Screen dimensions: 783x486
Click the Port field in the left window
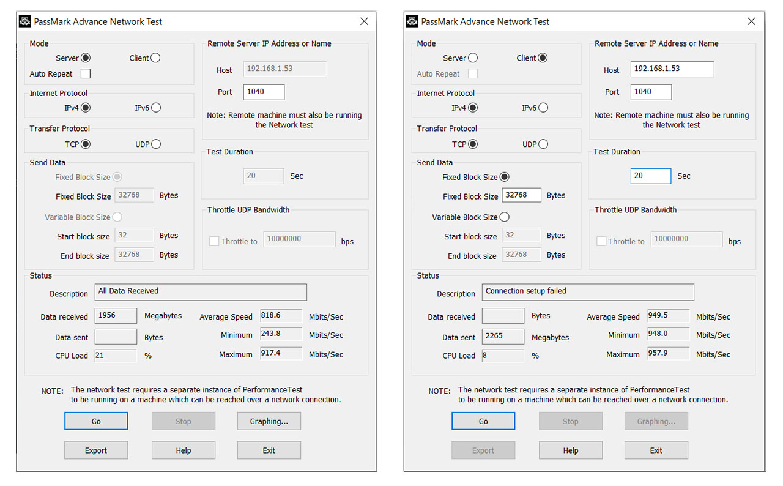tap(264, 92)
